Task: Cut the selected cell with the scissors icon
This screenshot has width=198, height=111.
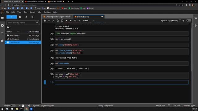Action: tap(53, 21)
